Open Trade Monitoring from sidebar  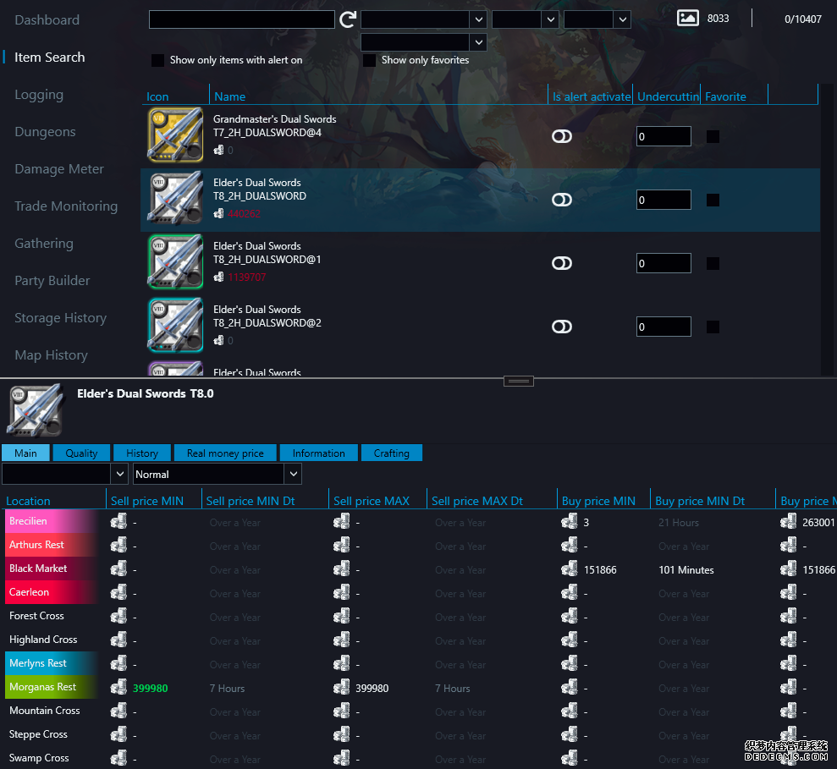[x=66, y=206]
